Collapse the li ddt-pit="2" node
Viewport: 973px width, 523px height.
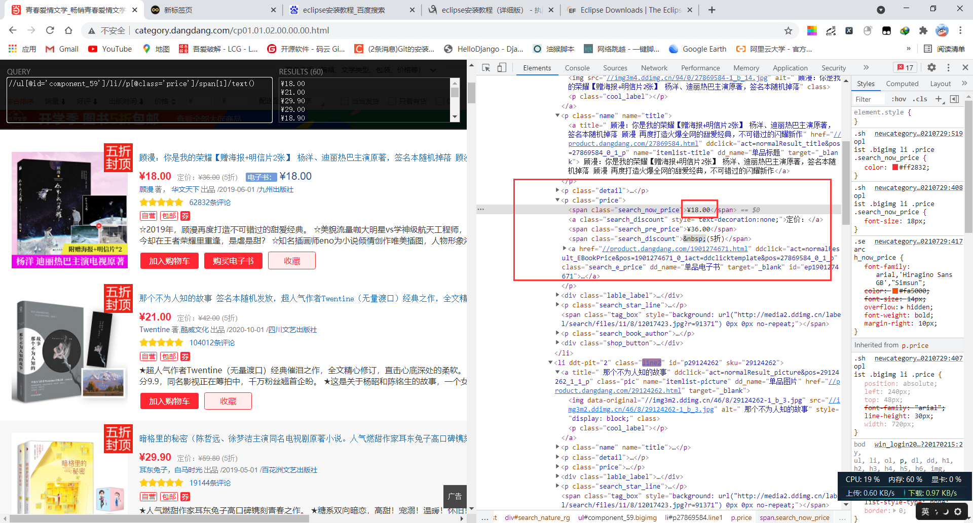click(x=550, y=363)
